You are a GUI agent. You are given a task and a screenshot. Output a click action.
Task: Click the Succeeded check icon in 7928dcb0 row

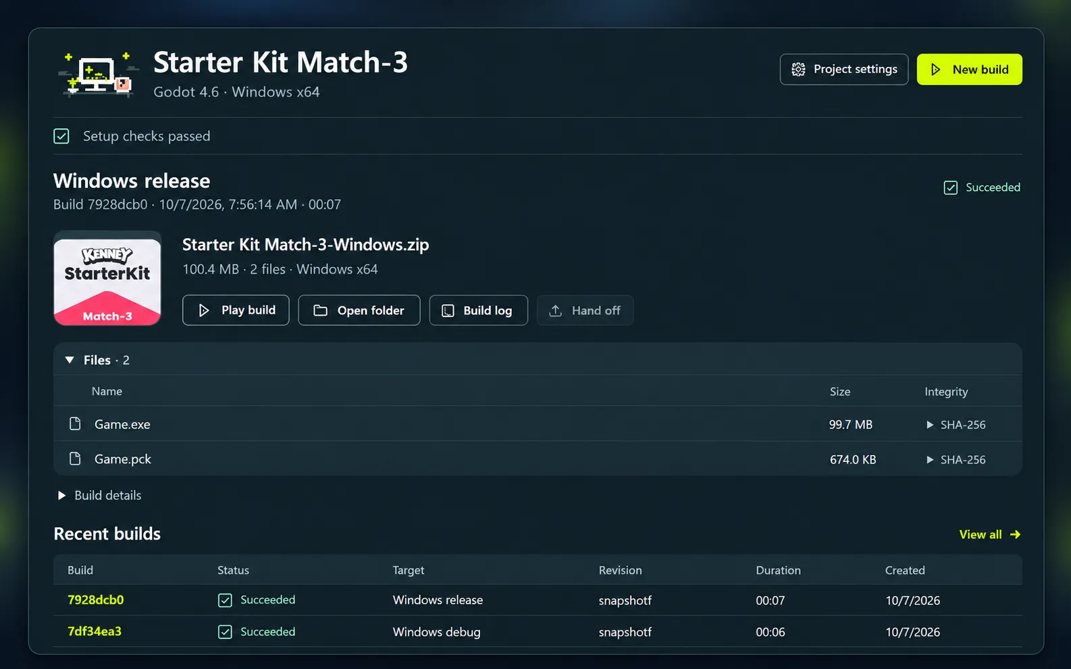coord(225,600)
